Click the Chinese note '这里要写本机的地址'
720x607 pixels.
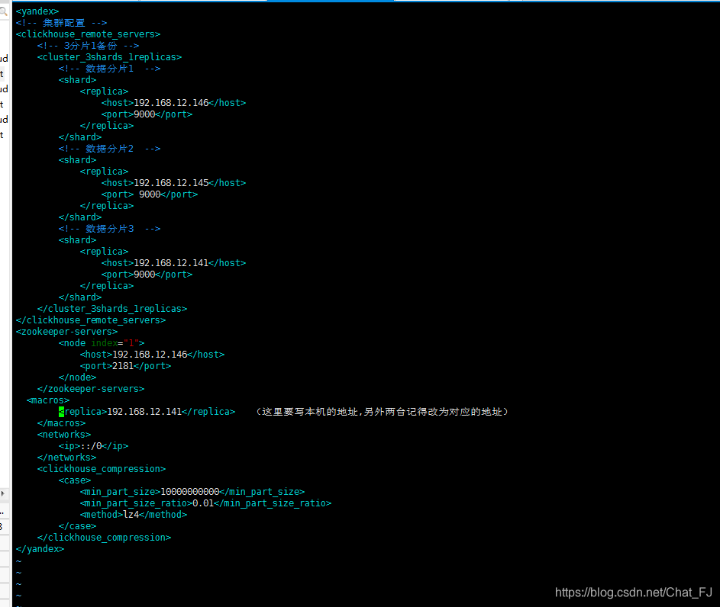[309, 412]
